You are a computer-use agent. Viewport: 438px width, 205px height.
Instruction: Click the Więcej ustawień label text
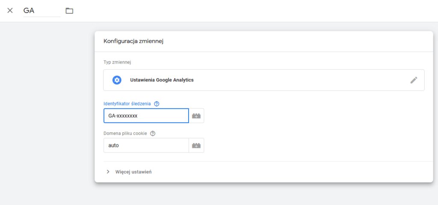[x=133, y=172]
